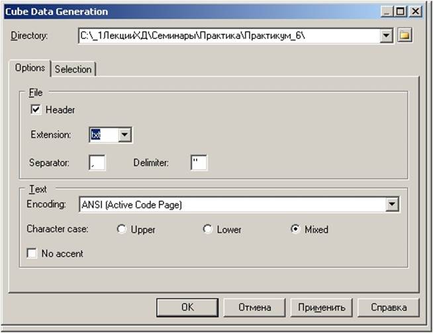The width and height of the screenshot is (433, 333).
Task: Choose Lower character case option
Action: (207, 229)
